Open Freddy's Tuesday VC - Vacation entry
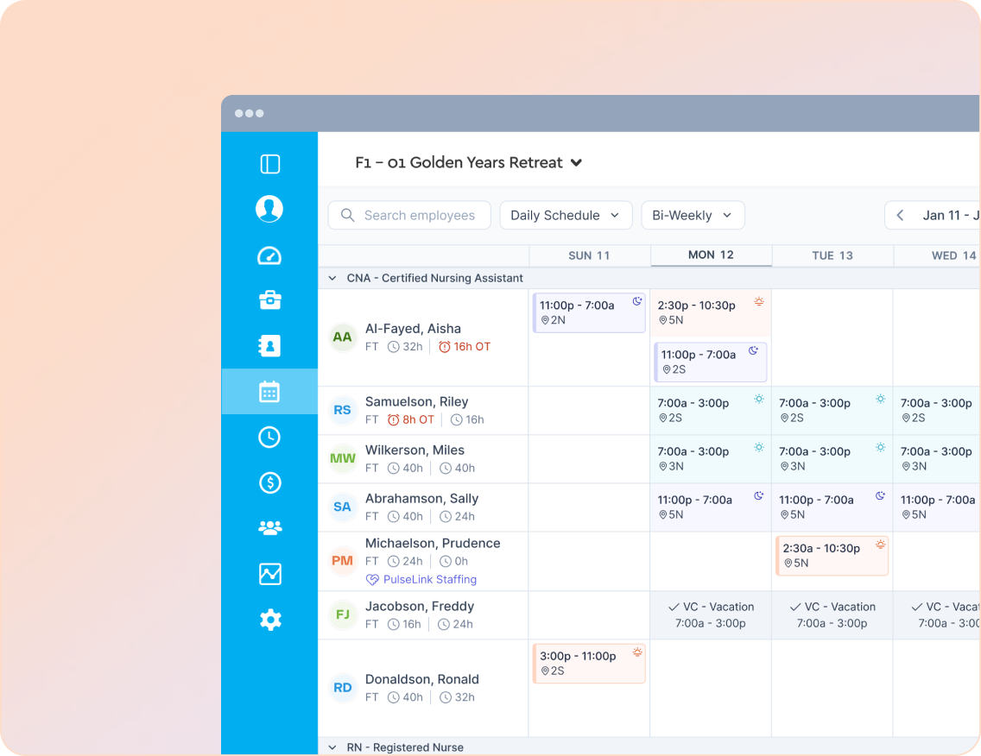The height and width of the screenshot is (756, 981). point(832,614)
